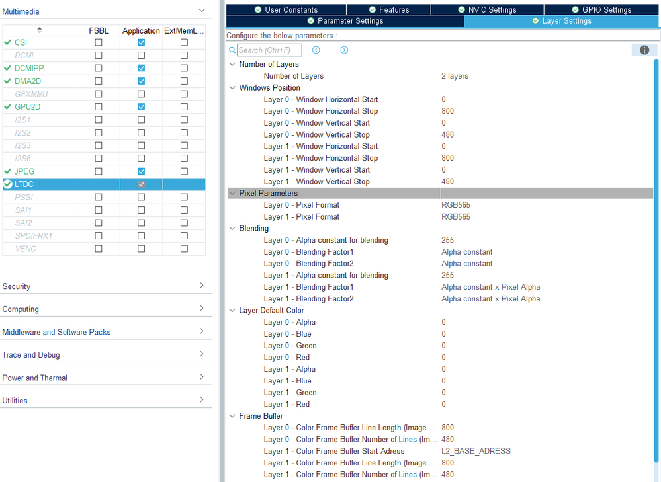The width and height of the screenshot is (661, 482).
Task: Open the info (i) panel on the right
Action: tap(643, 50)
